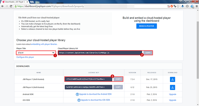
Task: Click JW Player 7 license key field
Action: (88, 79)
